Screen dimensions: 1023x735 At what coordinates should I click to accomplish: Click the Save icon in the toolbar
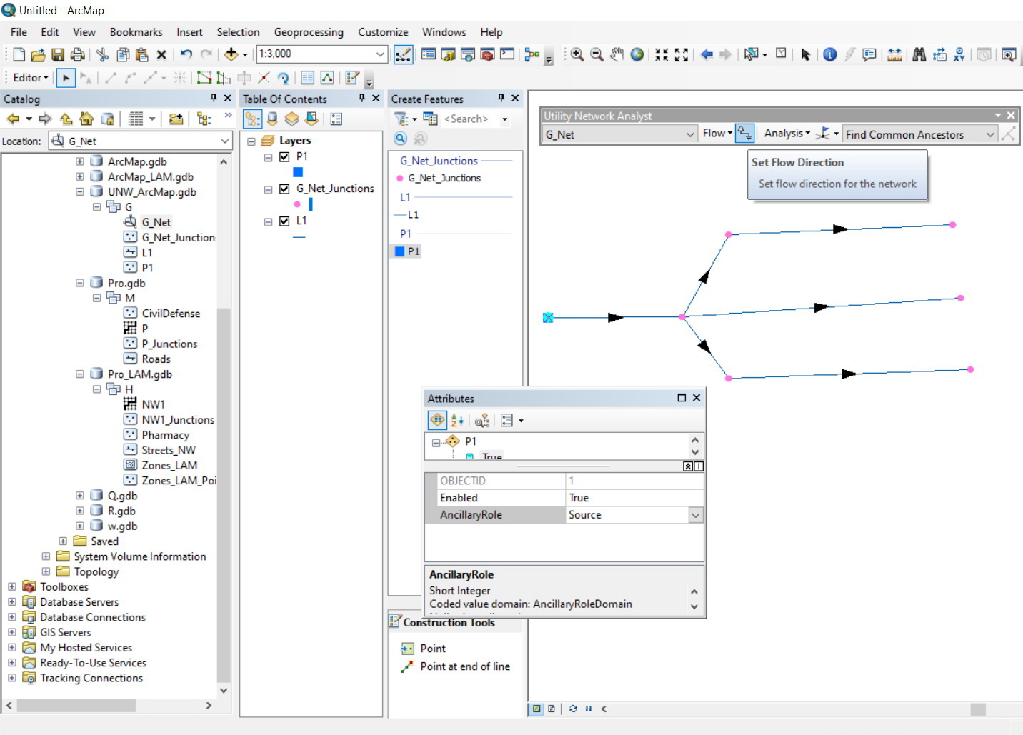[x=58, y=54]
